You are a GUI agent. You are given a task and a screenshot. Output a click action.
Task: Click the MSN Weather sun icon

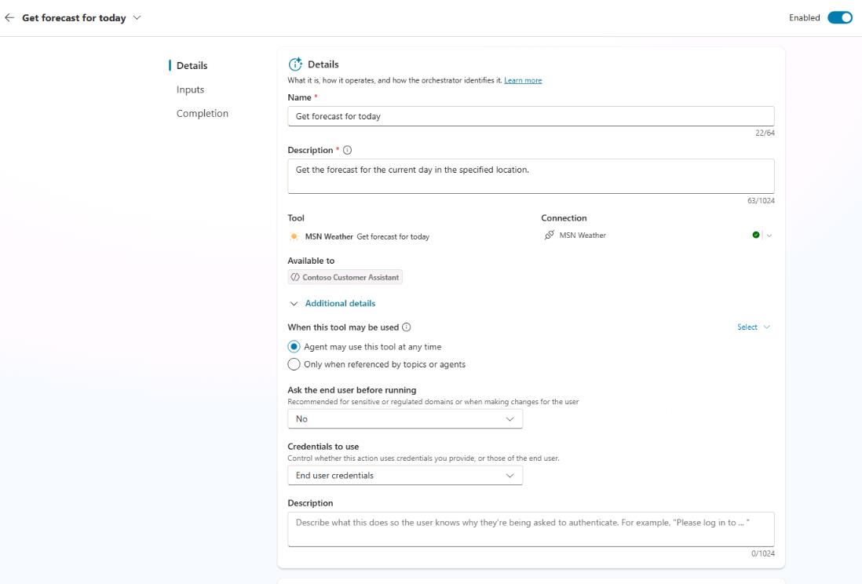click(294, 236)
